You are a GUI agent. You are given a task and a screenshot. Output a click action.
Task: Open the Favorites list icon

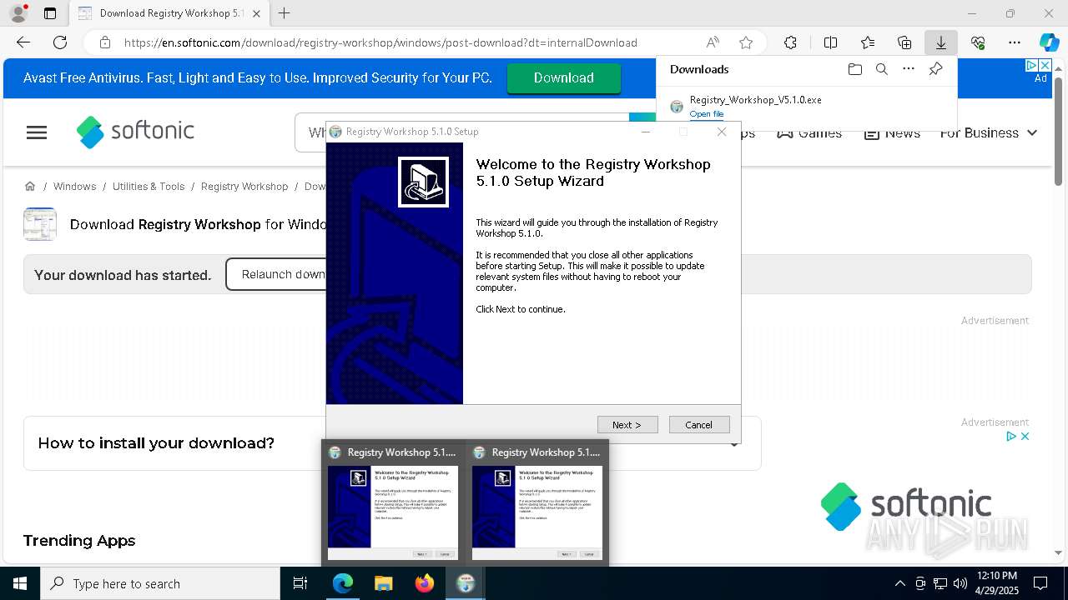click(868, 42)
